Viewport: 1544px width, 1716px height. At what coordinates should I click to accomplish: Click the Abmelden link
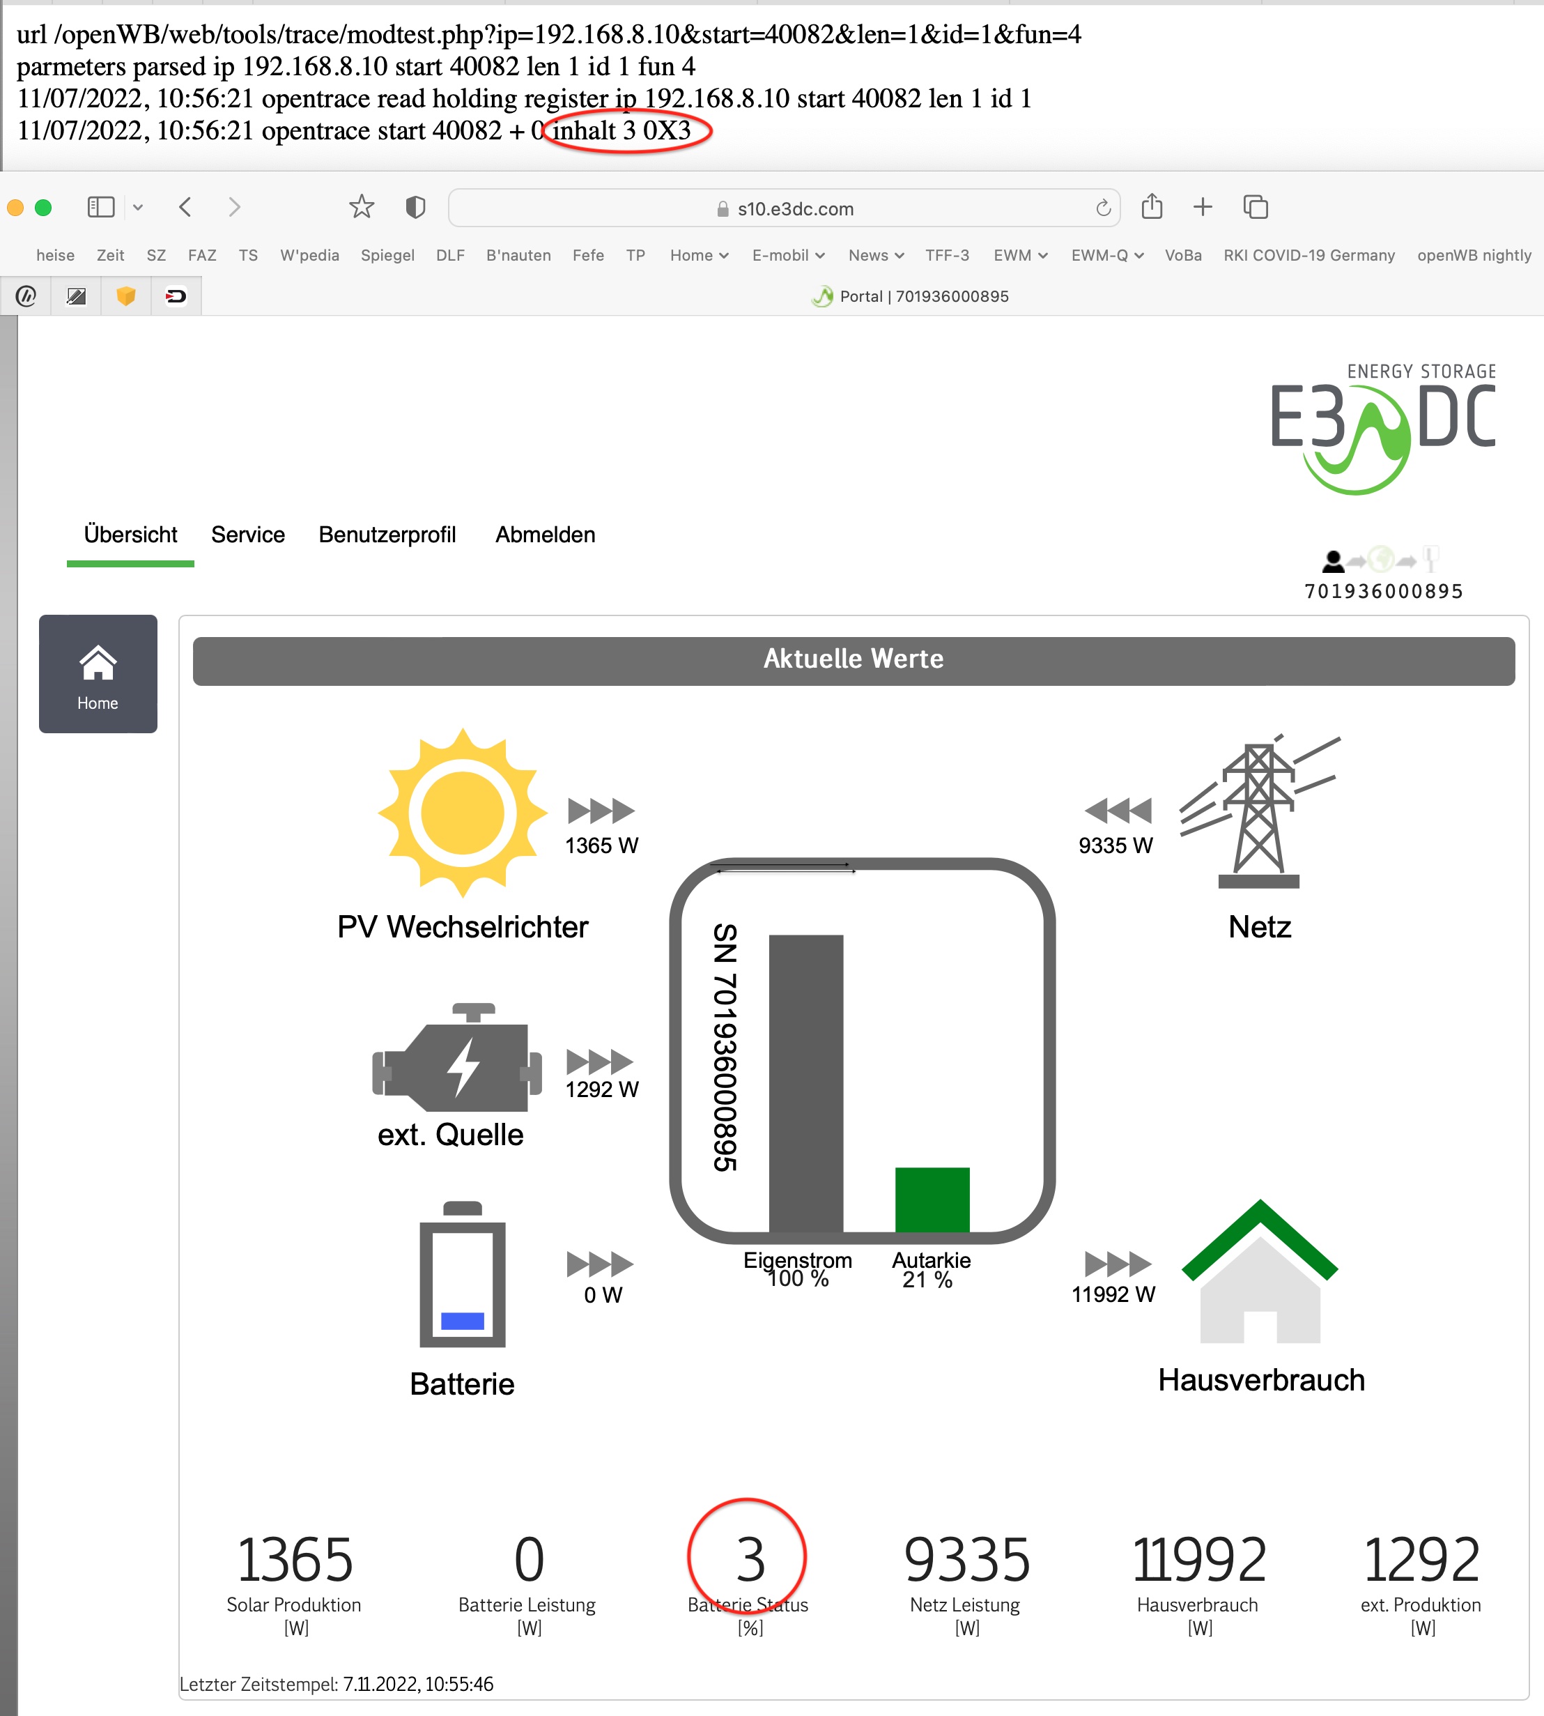tap(545, 535)
